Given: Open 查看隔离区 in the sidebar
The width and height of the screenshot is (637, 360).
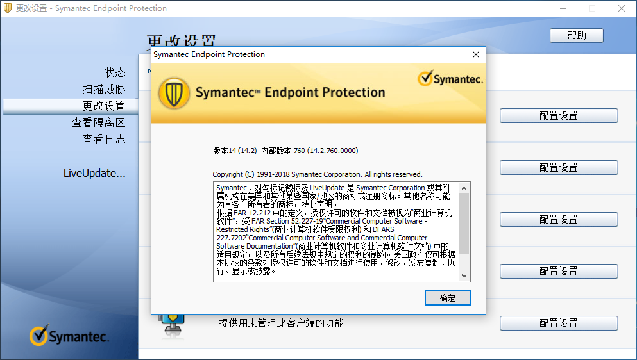Looking at the screenshot, I should (x=98, y=122).
